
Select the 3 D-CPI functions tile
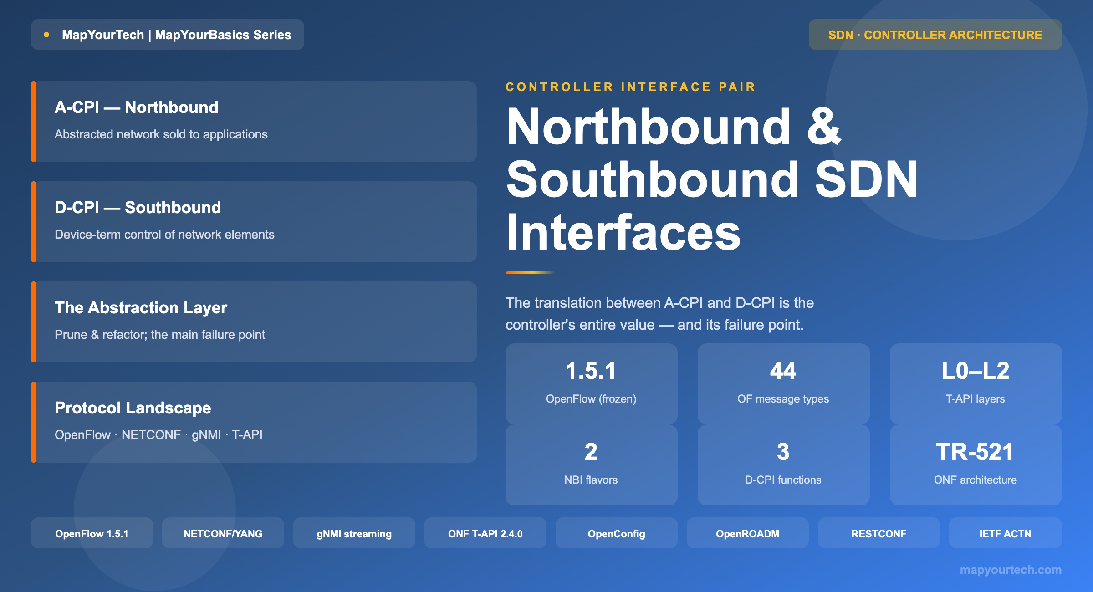click(x=783, y=465)
